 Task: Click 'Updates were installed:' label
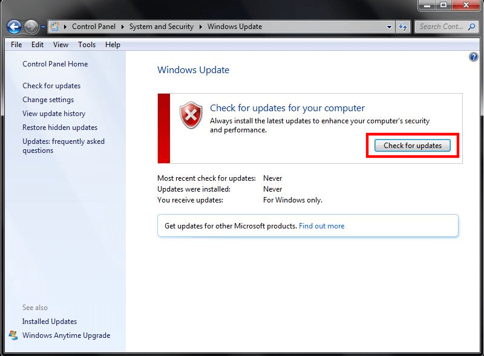tap(194, 189)
